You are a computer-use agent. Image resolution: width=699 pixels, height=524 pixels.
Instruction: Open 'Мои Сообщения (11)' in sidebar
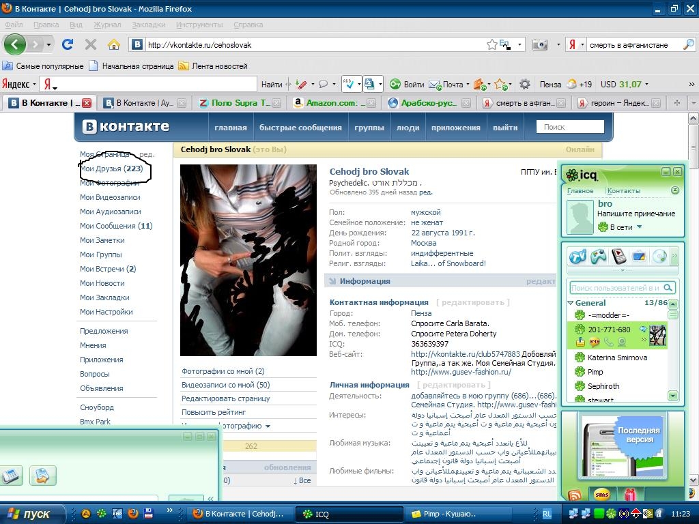[116, 226]
